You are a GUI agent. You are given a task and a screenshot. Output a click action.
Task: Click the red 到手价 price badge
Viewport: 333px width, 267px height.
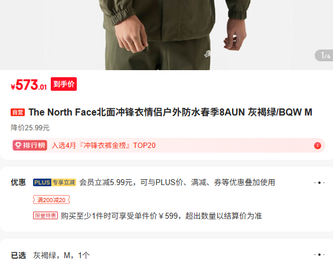click(x=64, y=84)
